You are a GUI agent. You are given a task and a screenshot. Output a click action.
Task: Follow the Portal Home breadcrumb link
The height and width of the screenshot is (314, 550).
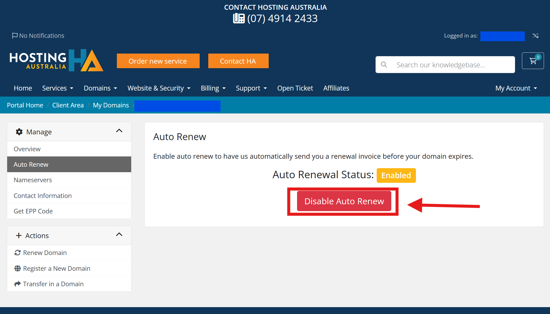25,105
